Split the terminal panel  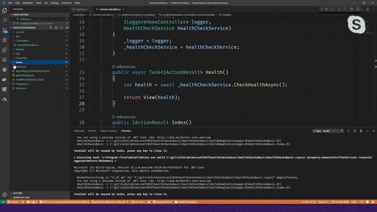tap(355, 131)
